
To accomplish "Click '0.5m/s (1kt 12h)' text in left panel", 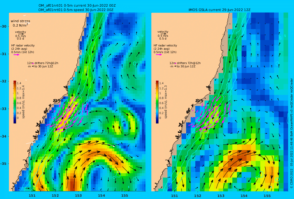I will click(22, 52).
